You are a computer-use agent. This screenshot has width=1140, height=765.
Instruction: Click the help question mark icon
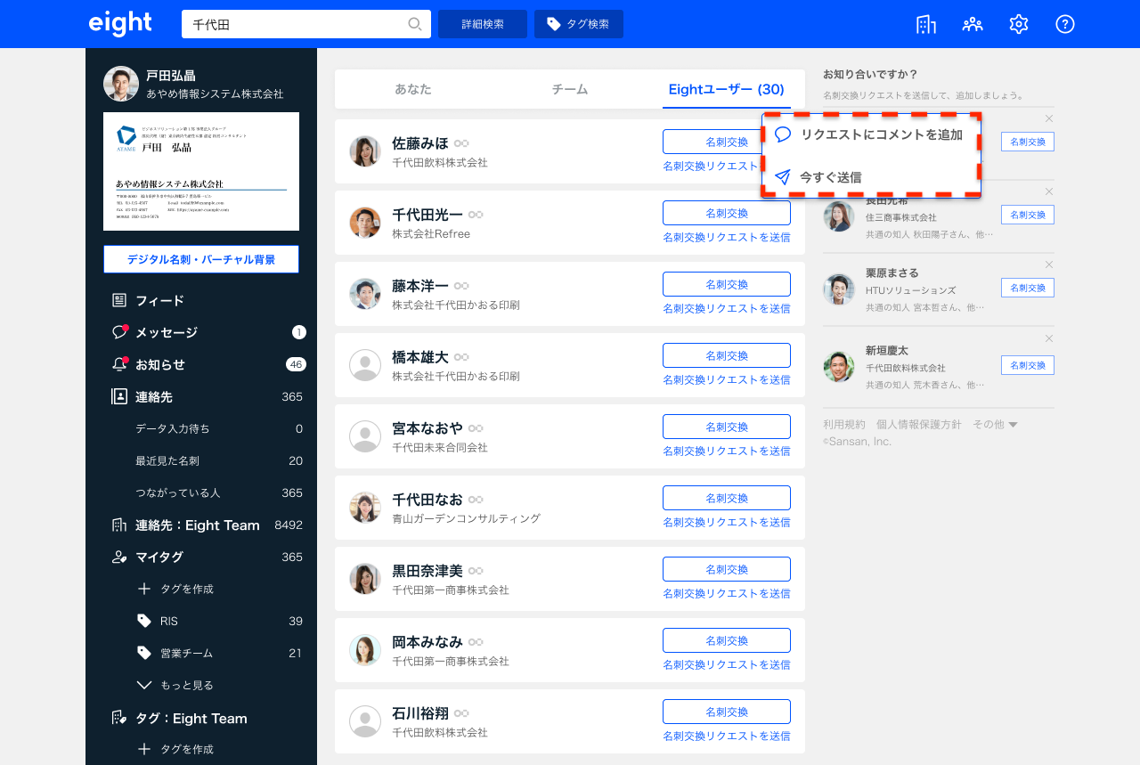point(1065,24)
